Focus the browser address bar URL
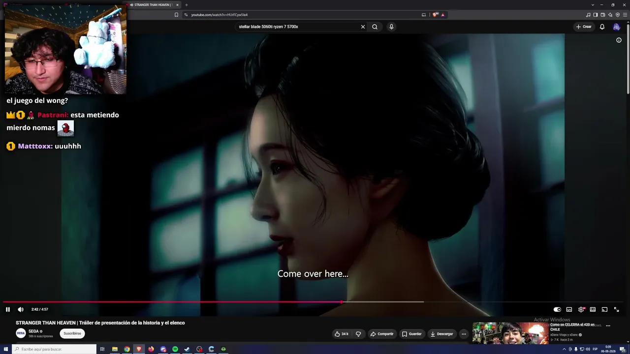 point(220,15)
